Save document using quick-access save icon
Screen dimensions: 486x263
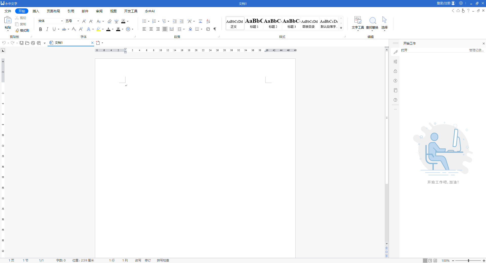[x=22, y=43]
